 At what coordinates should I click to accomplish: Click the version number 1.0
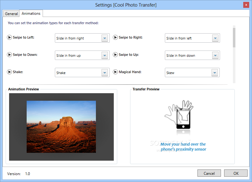click(x=28, y=174)
